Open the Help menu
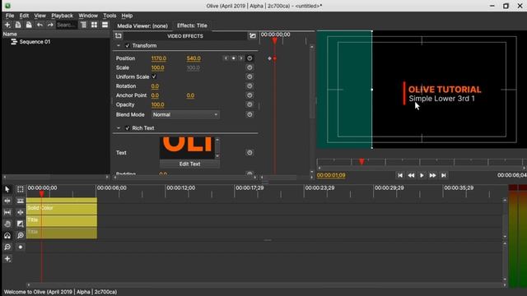Screen dimensions: 527x296 point(127,16)
